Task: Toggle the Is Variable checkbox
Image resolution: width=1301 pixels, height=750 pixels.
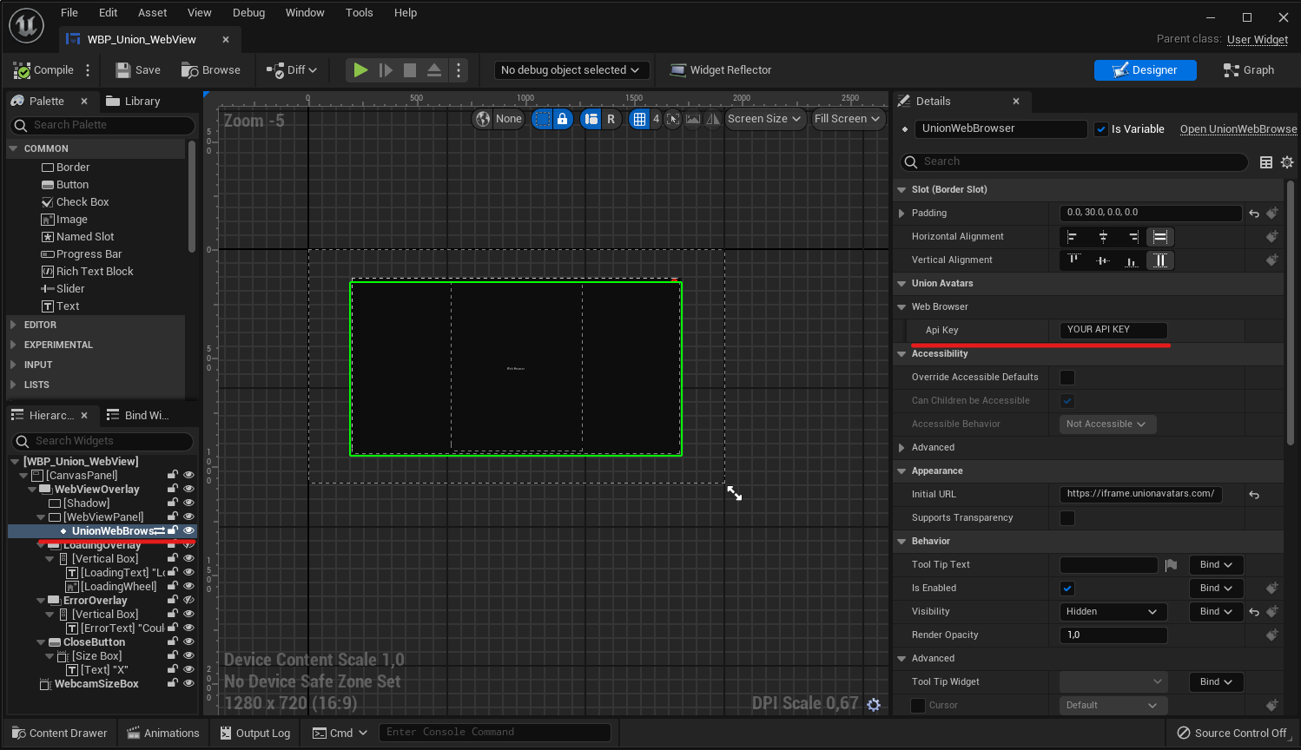Action: tap(1101, 129)
